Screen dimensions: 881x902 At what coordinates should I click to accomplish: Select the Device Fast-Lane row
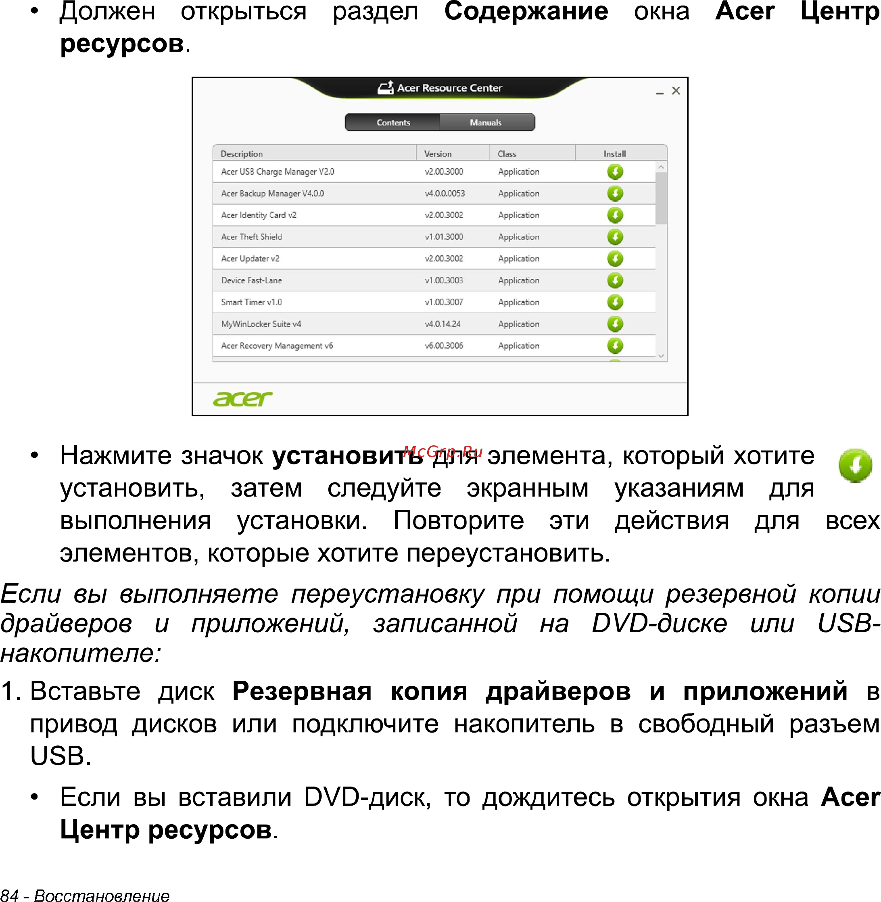(x=434, y=280)
